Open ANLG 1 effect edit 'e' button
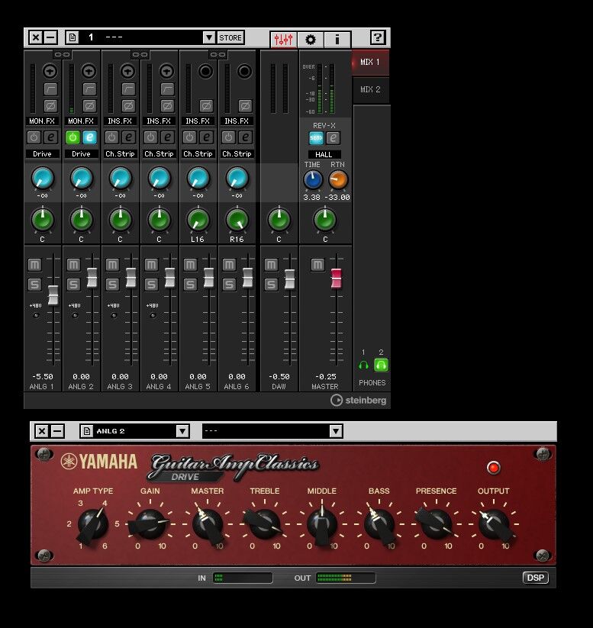The height and width of the screenshot is (628, 593). [51, 137]
